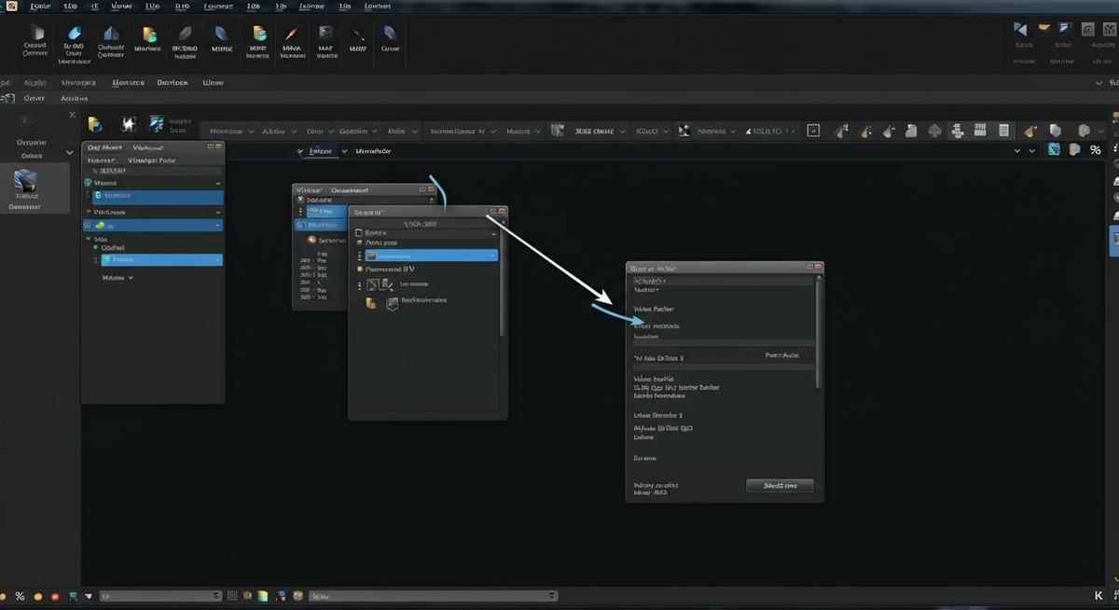Click the red pen icon in the ribbon

tap(291, 33)
